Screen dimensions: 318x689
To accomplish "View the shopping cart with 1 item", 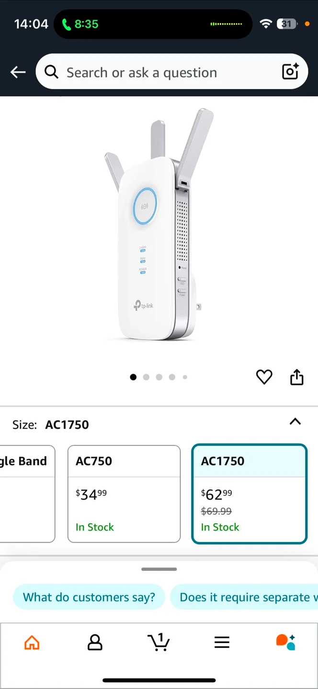I will pyautogui.click(x=159, y=643).
